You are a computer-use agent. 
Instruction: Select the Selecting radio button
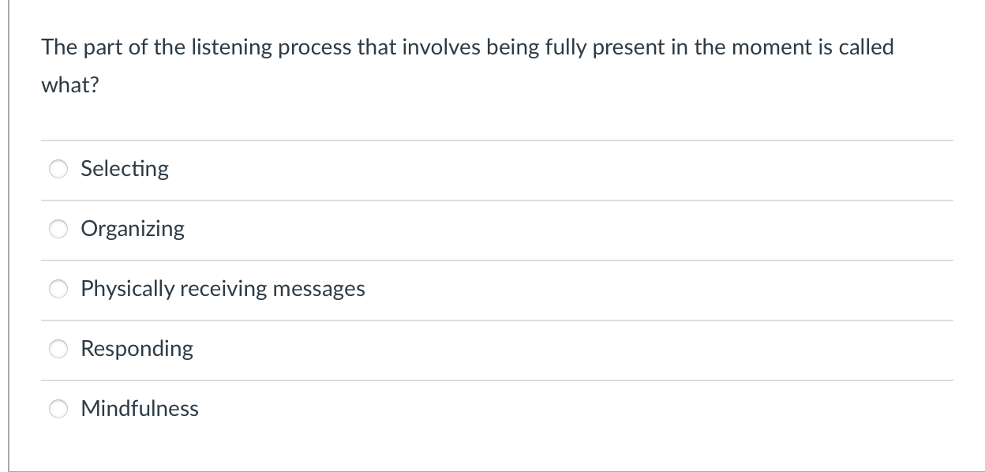click(60, 170)
